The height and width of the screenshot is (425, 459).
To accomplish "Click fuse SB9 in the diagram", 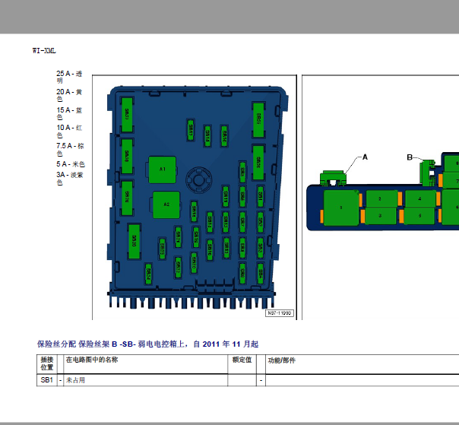I will [x=242, y=273].
